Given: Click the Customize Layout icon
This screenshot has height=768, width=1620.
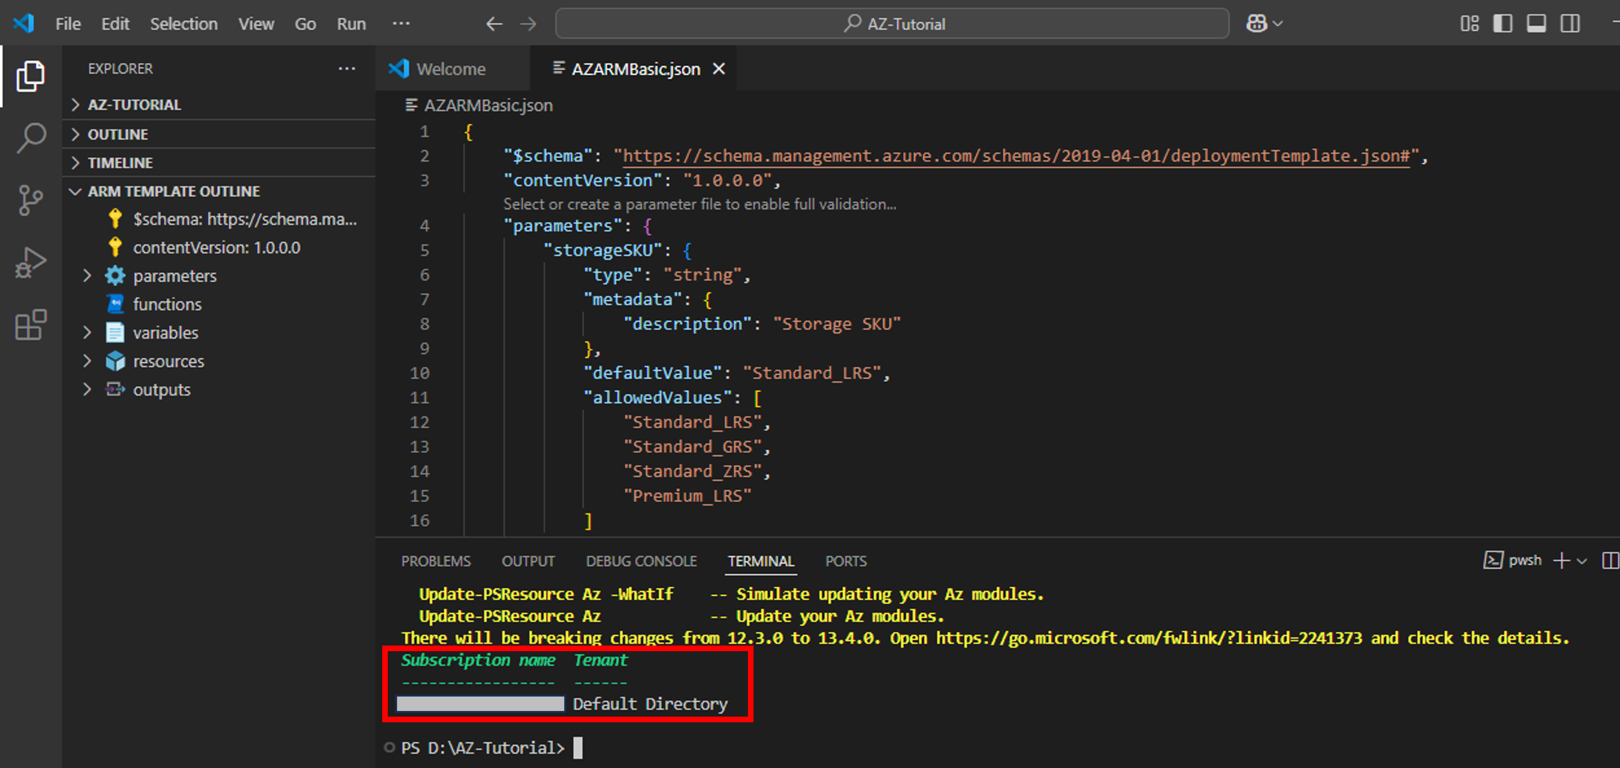Looking at the screenshot, I should tap(1469, 24).
